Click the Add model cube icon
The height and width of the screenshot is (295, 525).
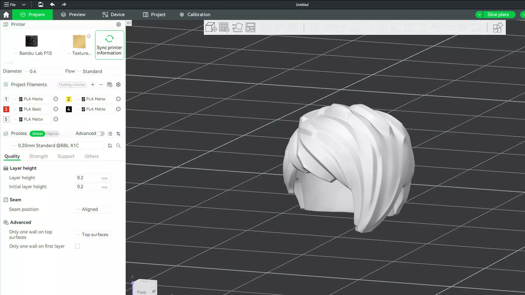tap(211, 27)
